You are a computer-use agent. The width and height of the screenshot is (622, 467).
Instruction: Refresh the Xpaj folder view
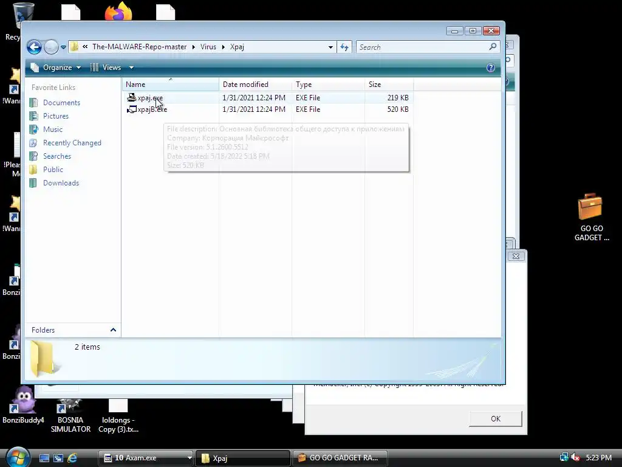tap(344, 47)
